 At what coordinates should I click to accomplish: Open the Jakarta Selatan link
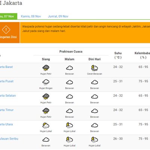(x=8, y=96)
